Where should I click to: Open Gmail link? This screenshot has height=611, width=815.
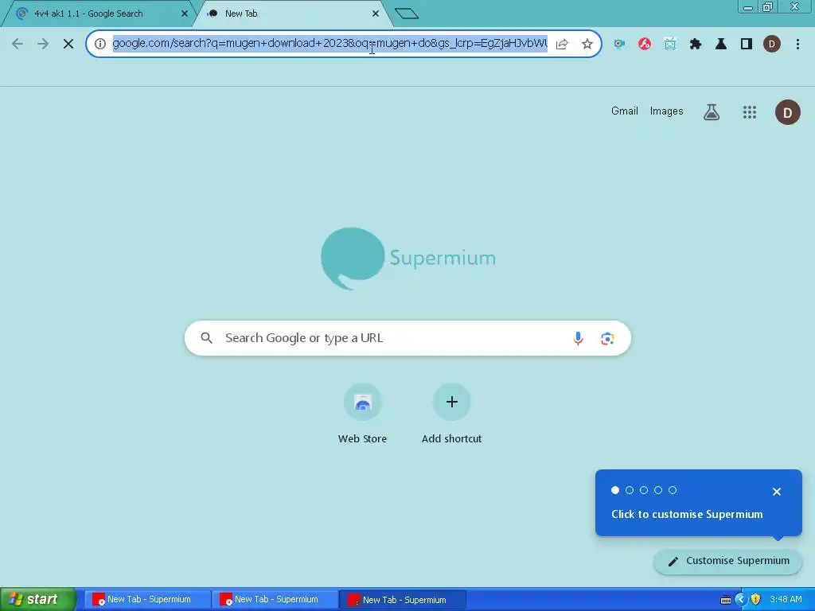coord(624,111)
